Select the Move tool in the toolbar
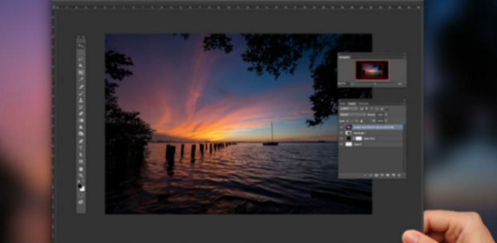Screen dimensions: 497x243 (81, 45)
